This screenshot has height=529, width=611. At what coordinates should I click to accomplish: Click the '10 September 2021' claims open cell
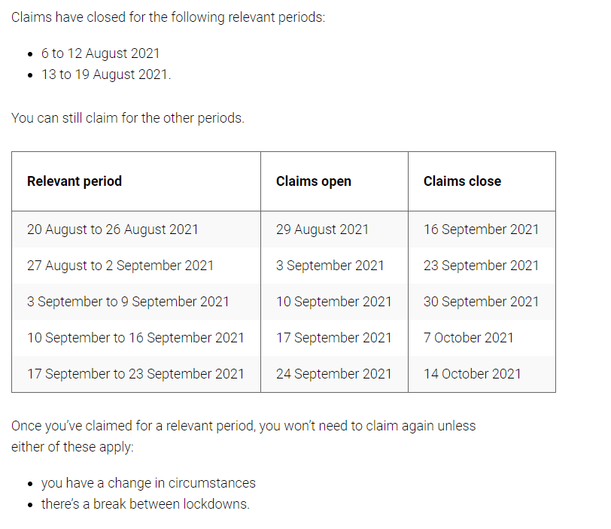[x=334, y=302]
